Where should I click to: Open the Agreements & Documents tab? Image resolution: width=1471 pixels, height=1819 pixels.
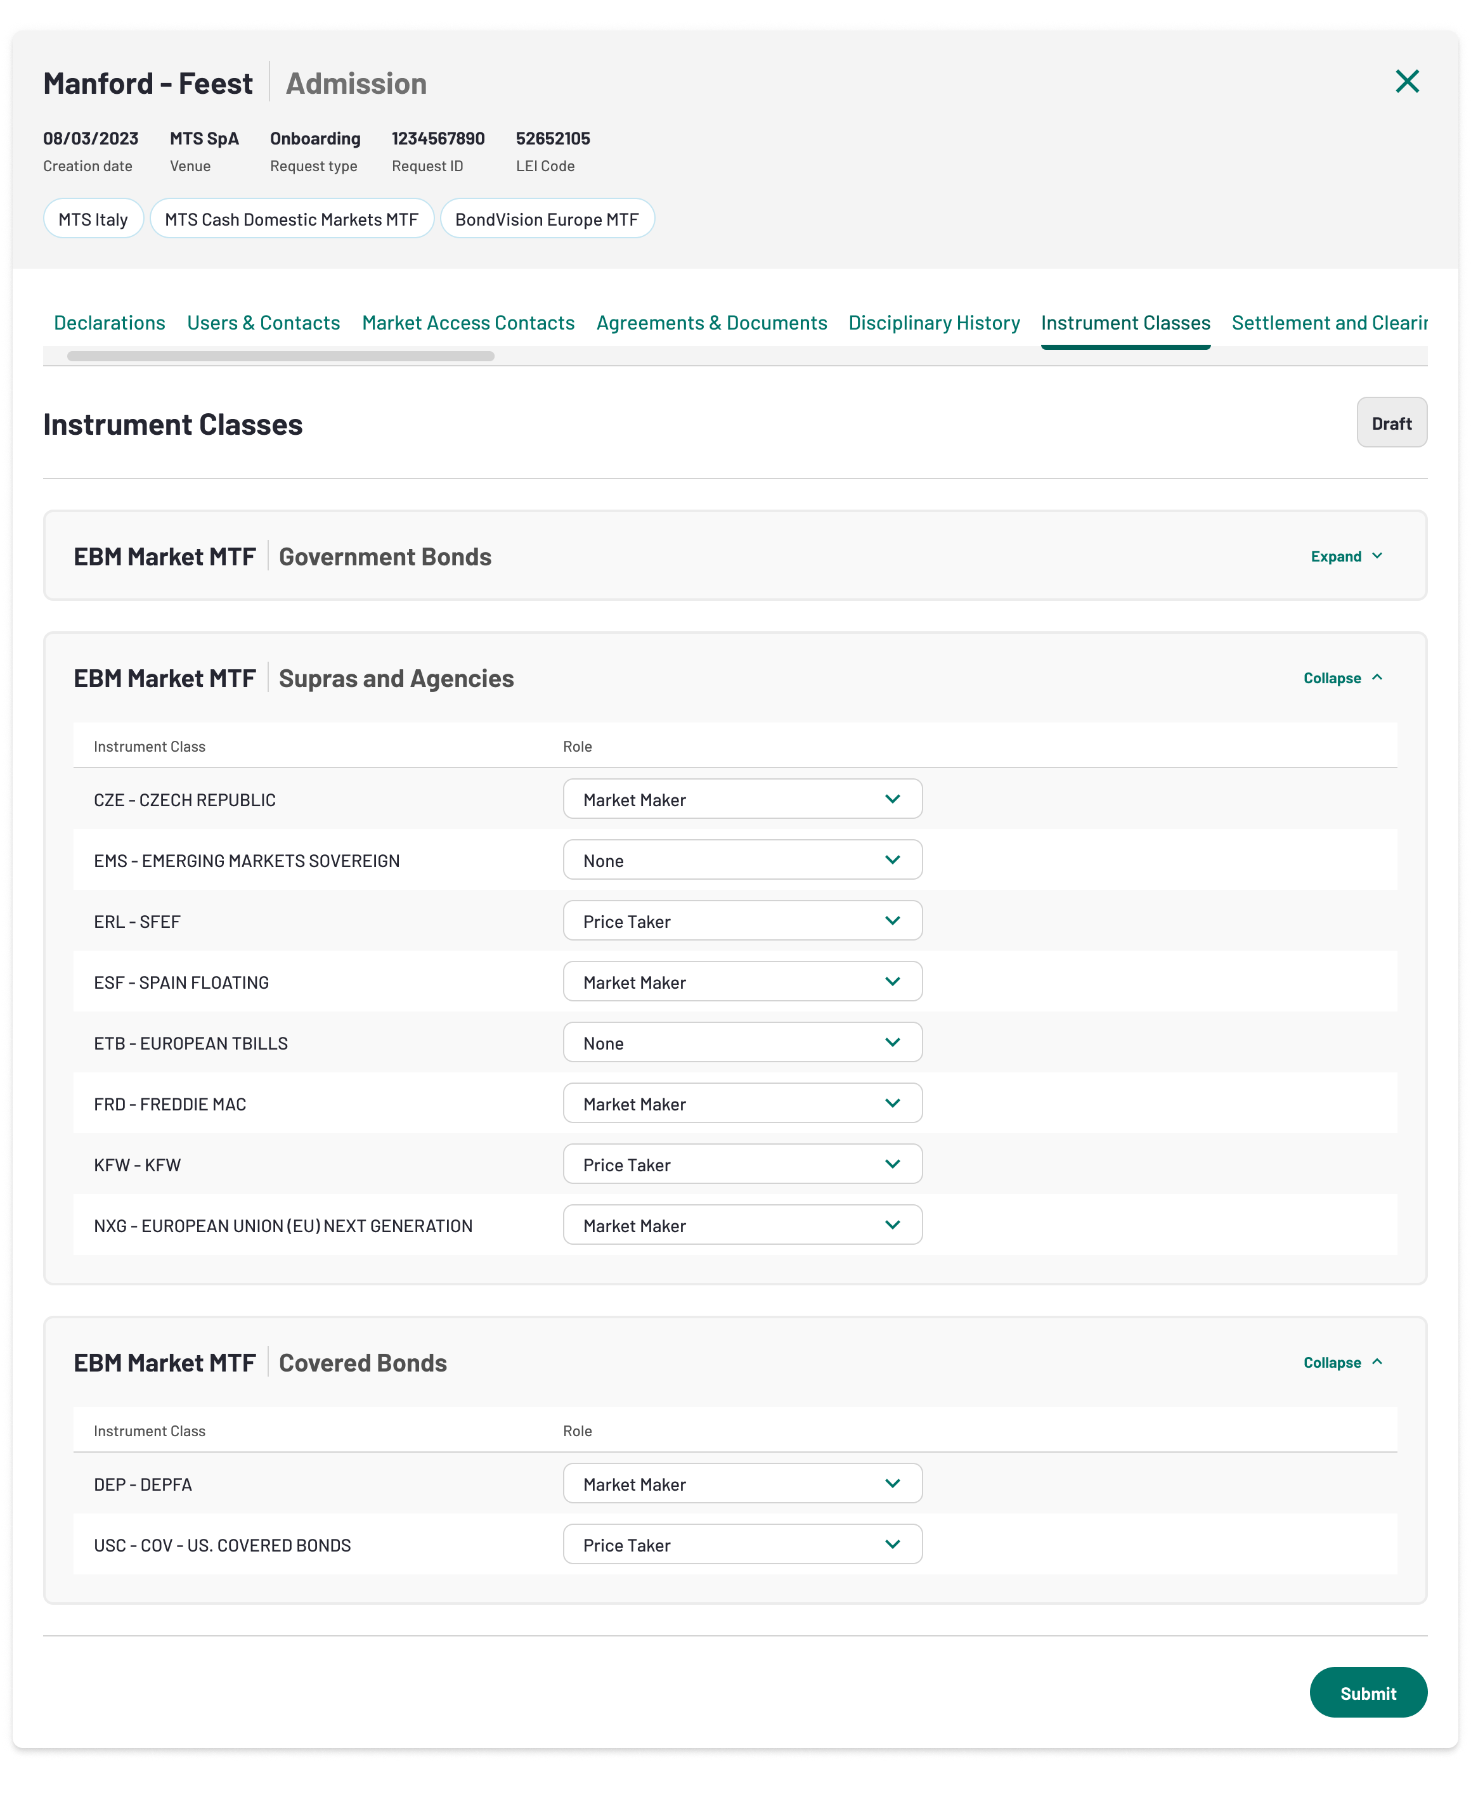712,323
